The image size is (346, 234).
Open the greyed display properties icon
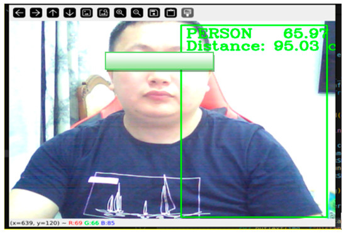coord(187,13)
